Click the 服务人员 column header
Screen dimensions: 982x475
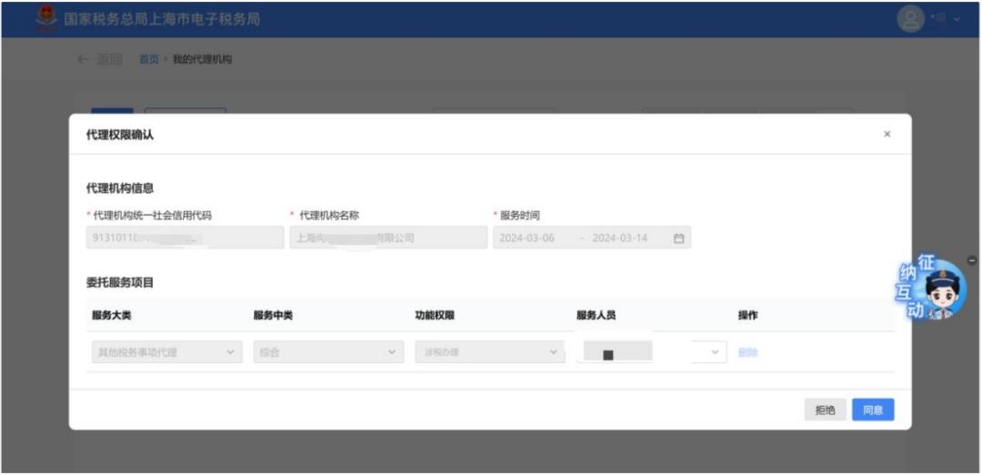pos(596,315)
